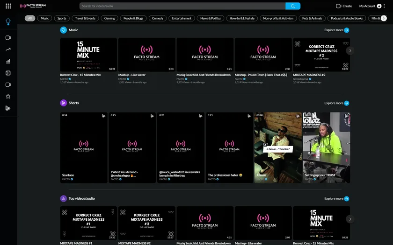The image size is (393, 245).
Task: Open Mashup - Pound Town thumbnail
Action: (263, 55)
